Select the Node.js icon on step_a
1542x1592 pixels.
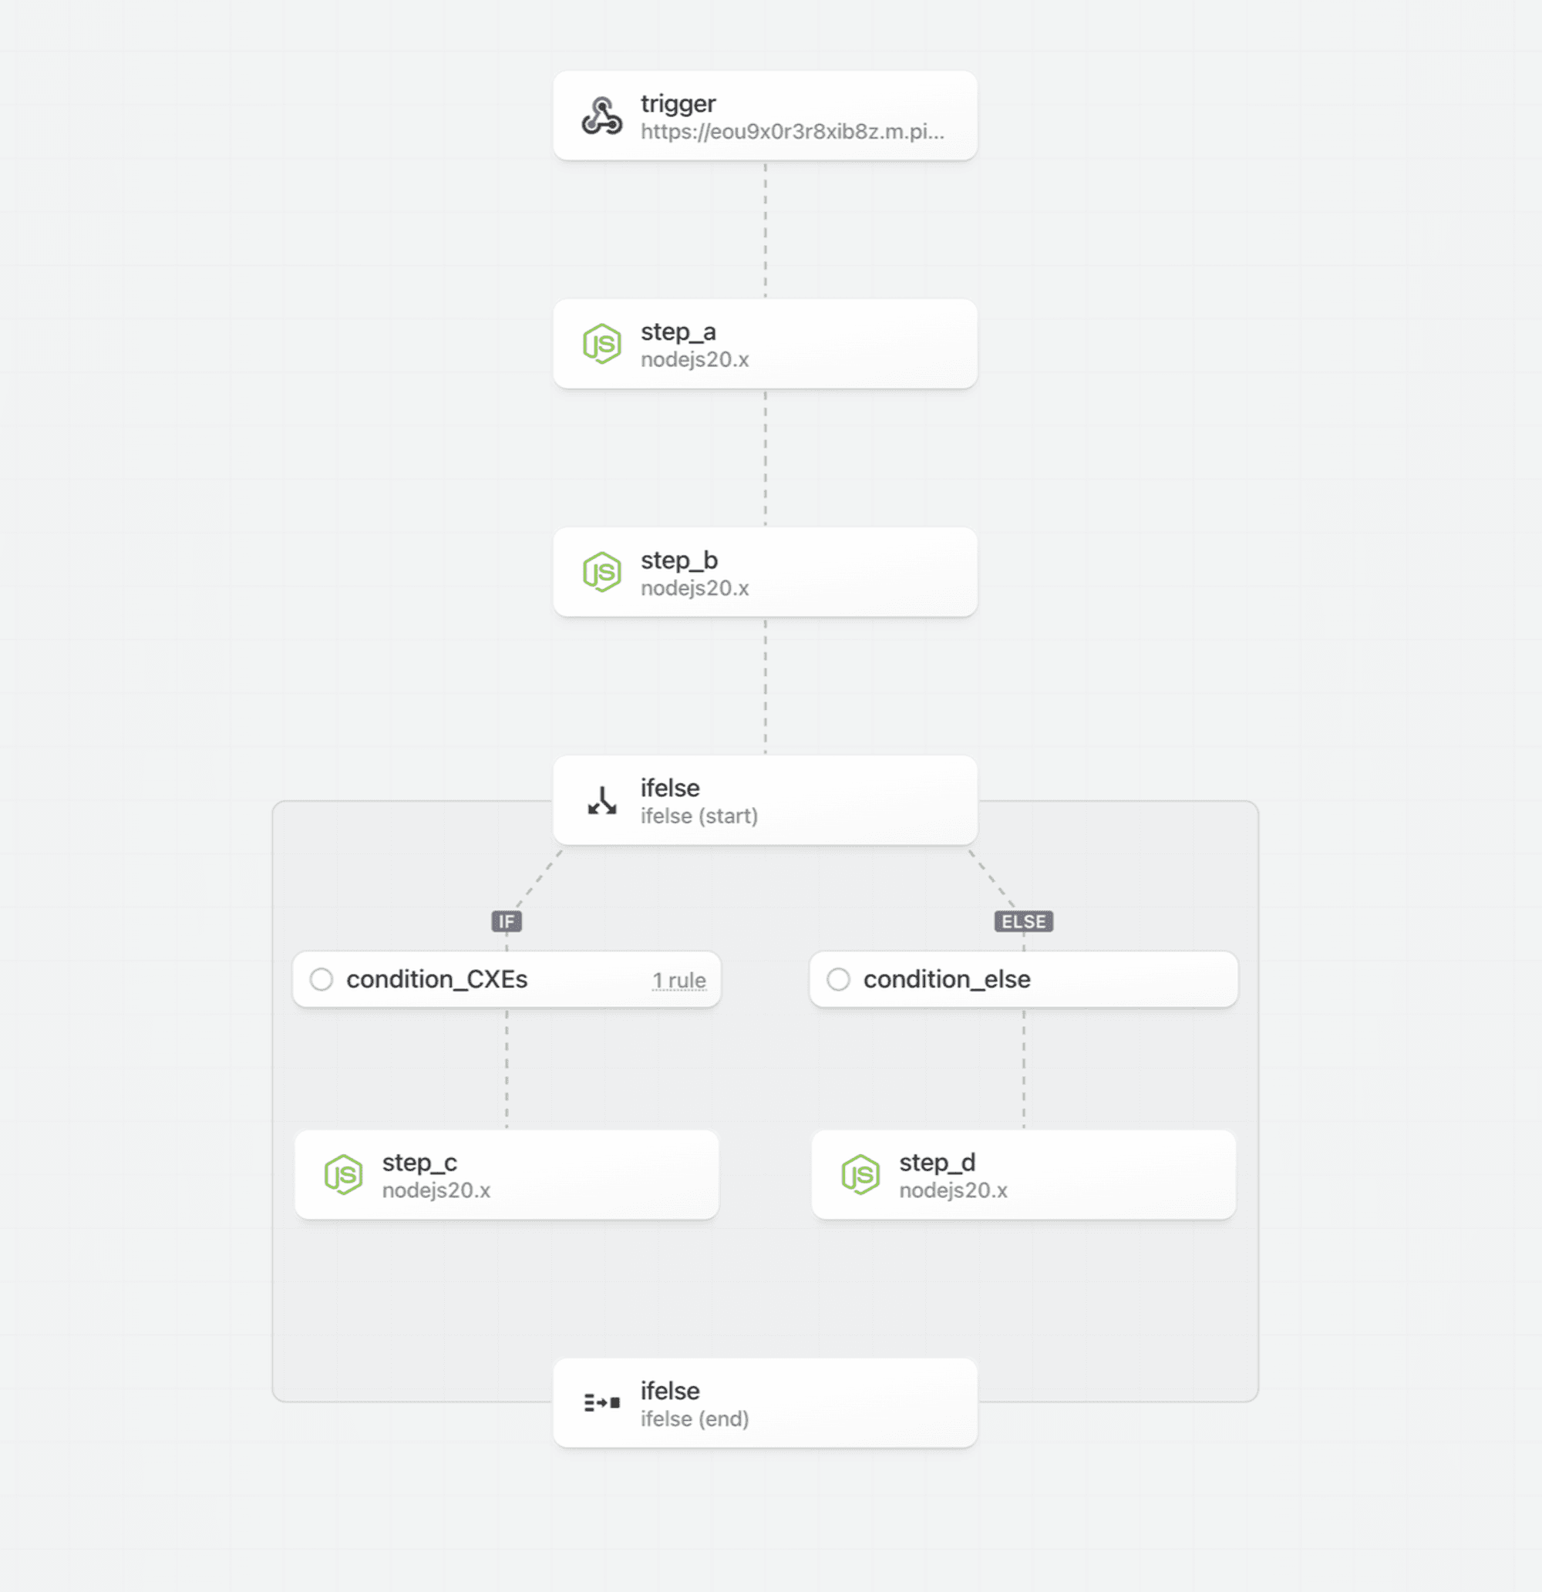[602, 344]
